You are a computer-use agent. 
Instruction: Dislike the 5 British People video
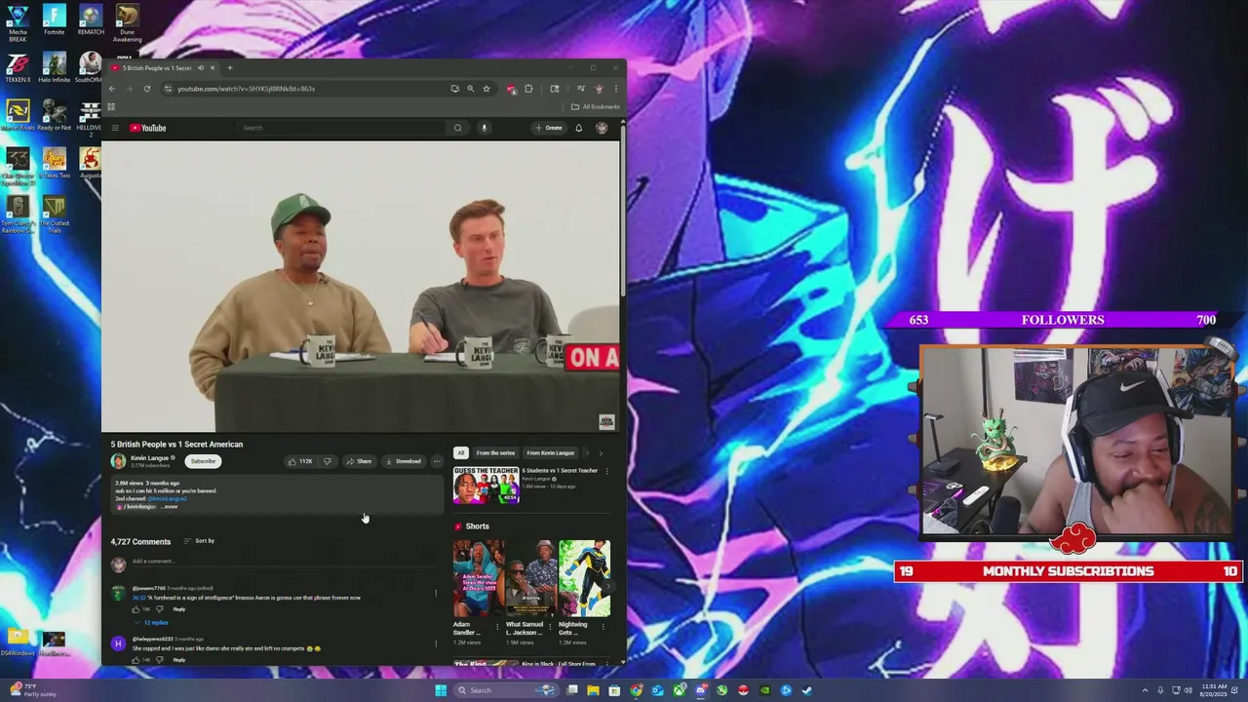pyautogui.click(x=328, y=461)
